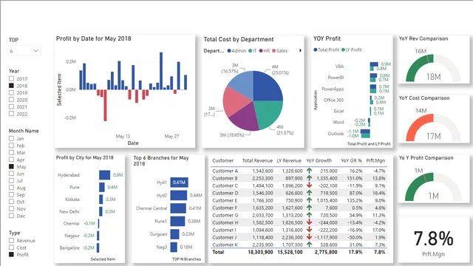Click the YoY Rev Comparison gauge

click(x=433, y=68)
